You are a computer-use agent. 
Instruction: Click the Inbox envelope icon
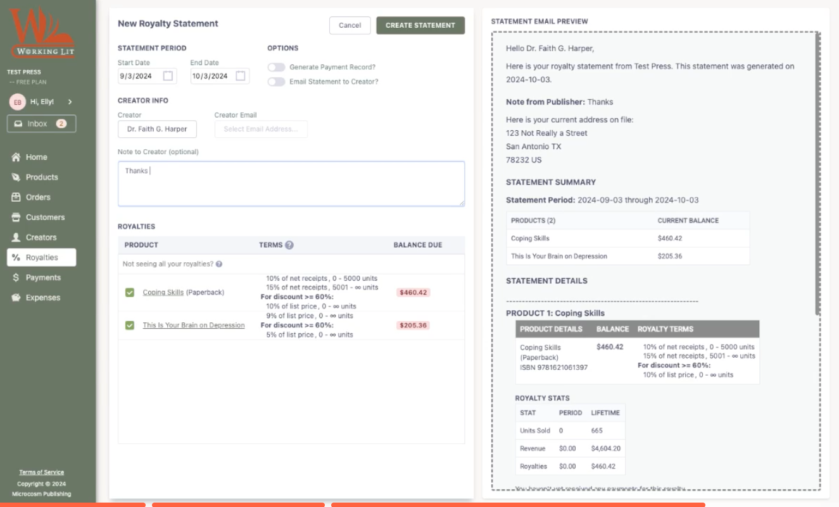[x=18, y=124]
